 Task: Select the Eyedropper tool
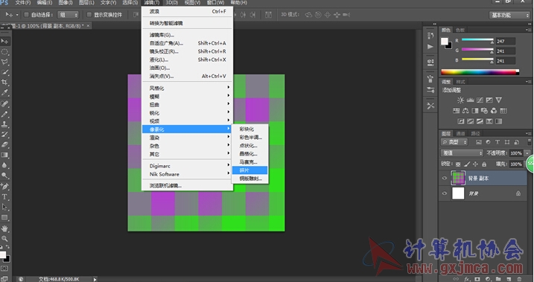(x=4, y=92)
